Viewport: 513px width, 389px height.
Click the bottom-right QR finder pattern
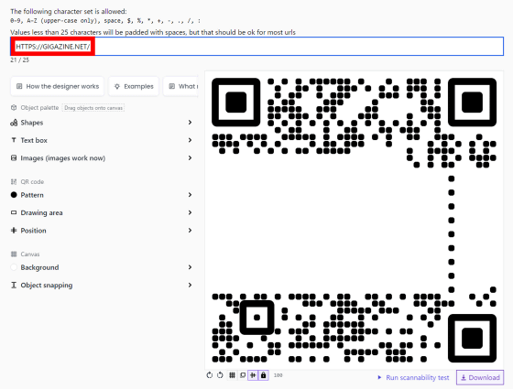[x=472, y=339]
